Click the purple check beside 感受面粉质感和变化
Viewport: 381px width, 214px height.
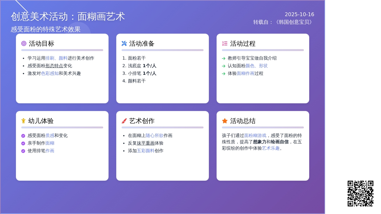(23, 136)
